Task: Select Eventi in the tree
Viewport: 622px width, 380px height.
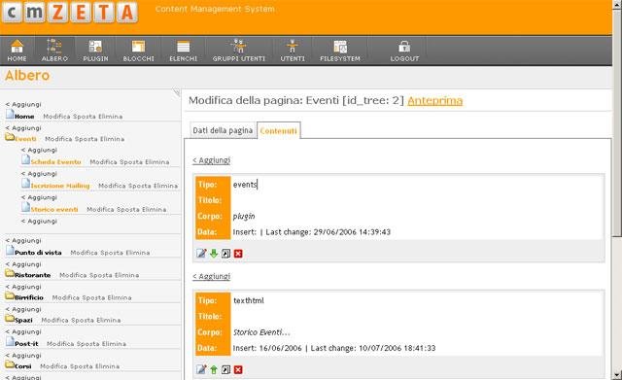Action: (26, 139)
